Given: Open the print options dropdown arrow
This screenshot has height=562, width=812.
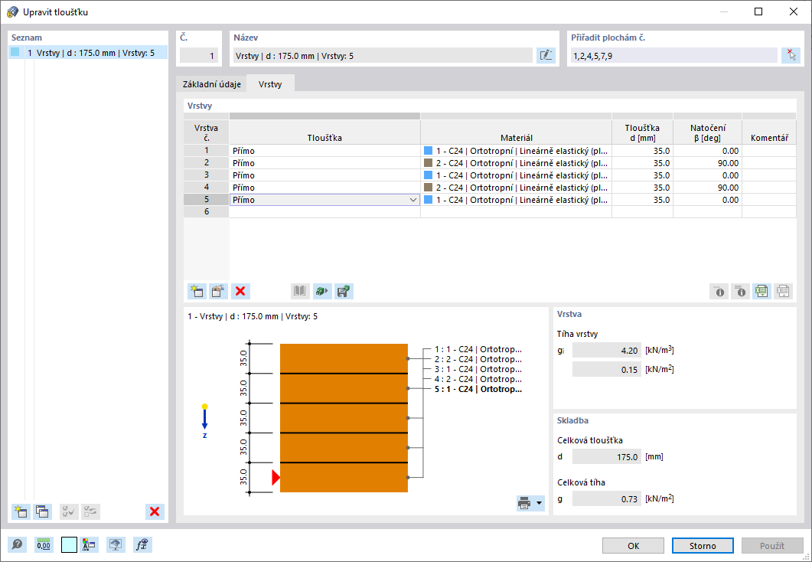Looking at the screenshot, I should coord(539,503).
